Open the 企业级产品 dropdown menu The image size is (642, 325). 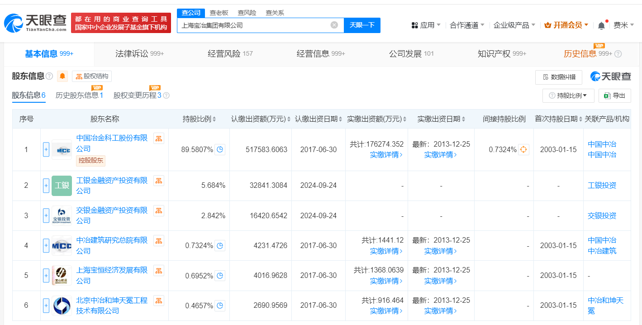click(514, 25)
